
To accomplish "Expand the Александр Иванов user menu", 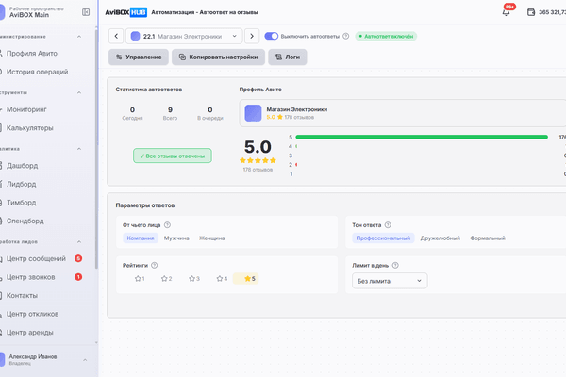I will point(85,360).
